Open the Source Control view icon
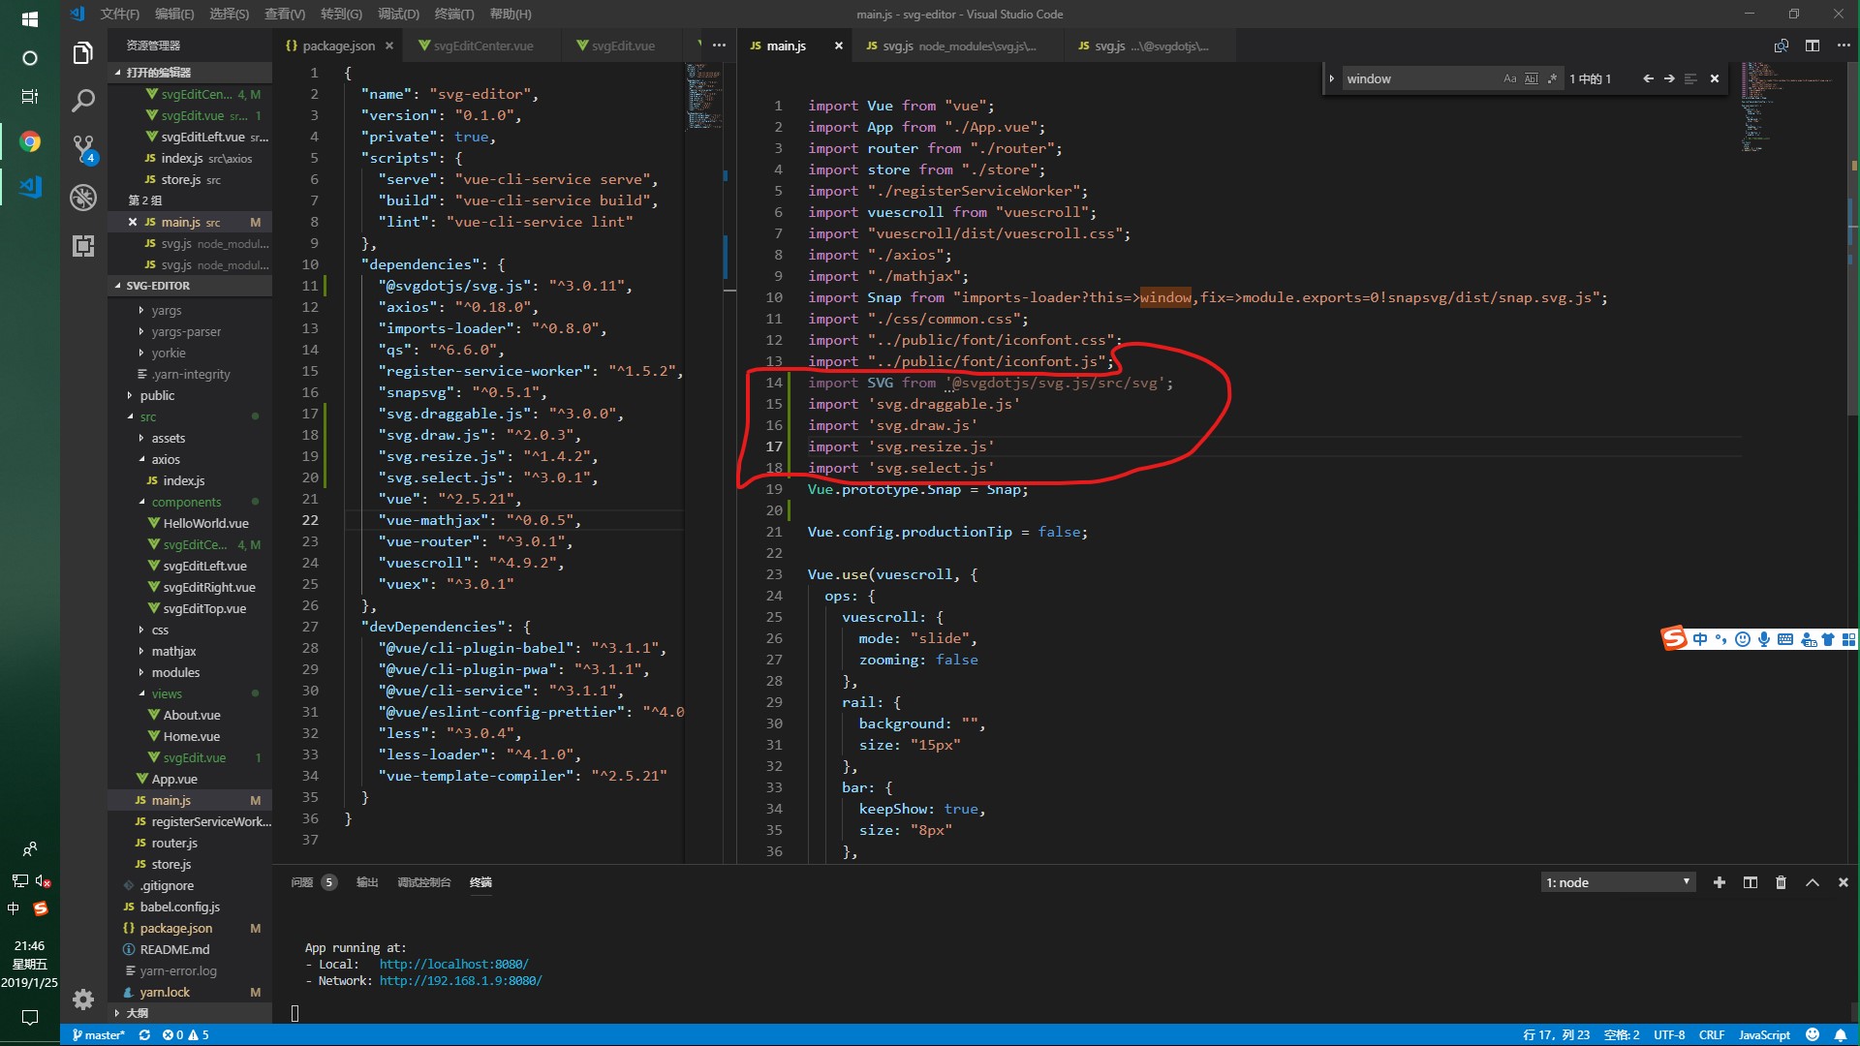Screen dimensions: 1860x1046 83,148
